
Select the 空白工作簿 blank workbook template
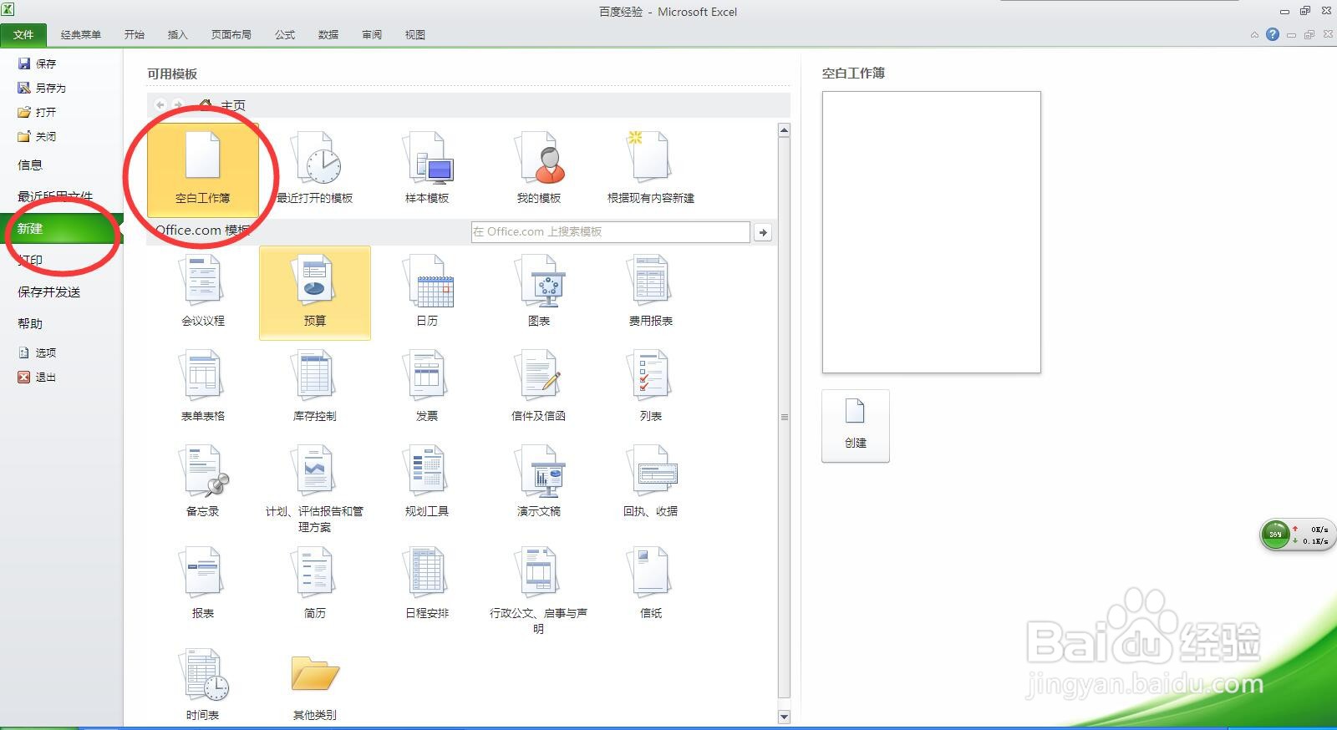coord(202,170)
